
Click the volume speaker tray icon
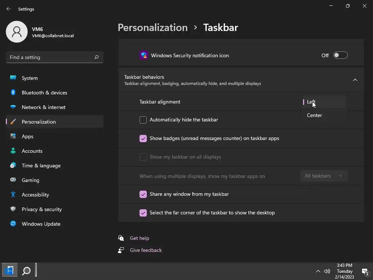pyautogui.click(x=327, y=271)
